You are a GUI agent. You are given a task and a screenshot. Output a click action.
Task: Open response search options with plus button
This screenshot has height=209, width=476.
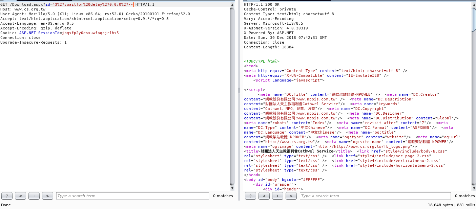point(277,196)
